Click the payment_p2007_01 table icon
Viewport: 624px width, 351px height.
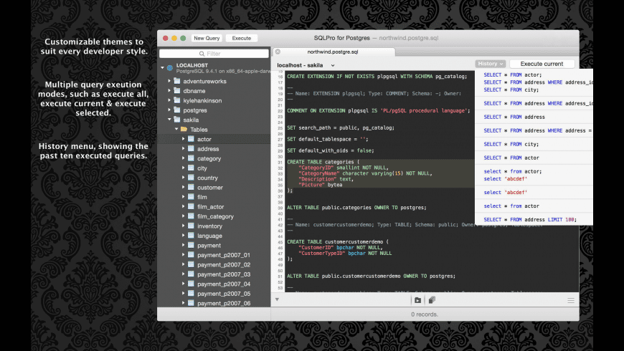tap(191, 254)
